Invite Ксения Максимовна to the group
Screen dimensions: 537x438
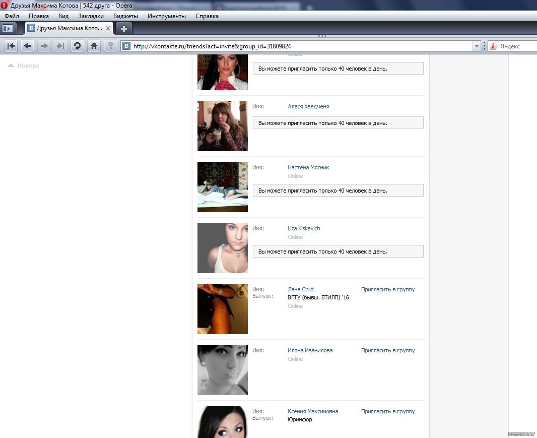pos(388,412)
